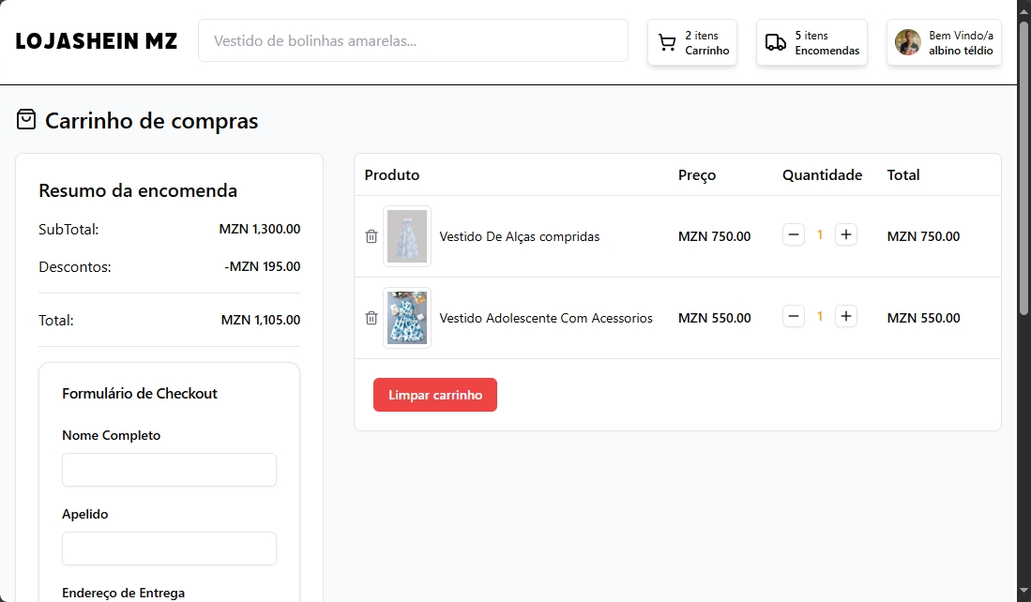Click the shopping cart icon in the header
This screenshot has width=1031, height=602.
tap(667, 41)
